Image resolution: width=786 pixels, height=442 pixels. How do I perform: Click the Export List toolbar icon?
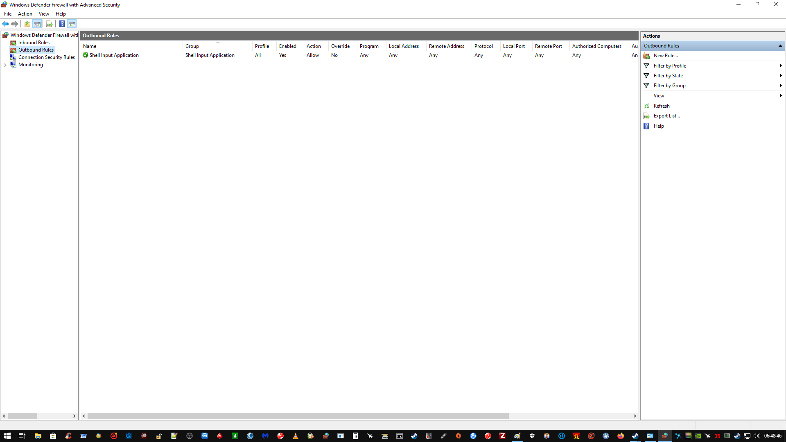[x=49, y=24]
